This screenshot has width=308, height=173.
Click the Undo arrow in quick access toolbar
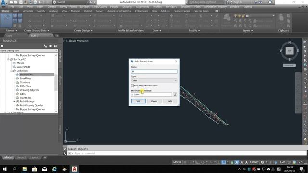point(40,2)
